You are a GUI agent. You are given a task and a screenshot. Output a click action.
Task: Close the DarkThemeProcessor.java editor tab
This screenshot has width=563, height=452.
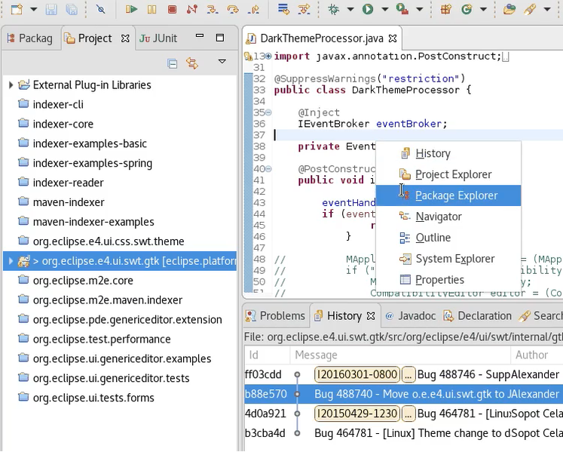[393, 38]
